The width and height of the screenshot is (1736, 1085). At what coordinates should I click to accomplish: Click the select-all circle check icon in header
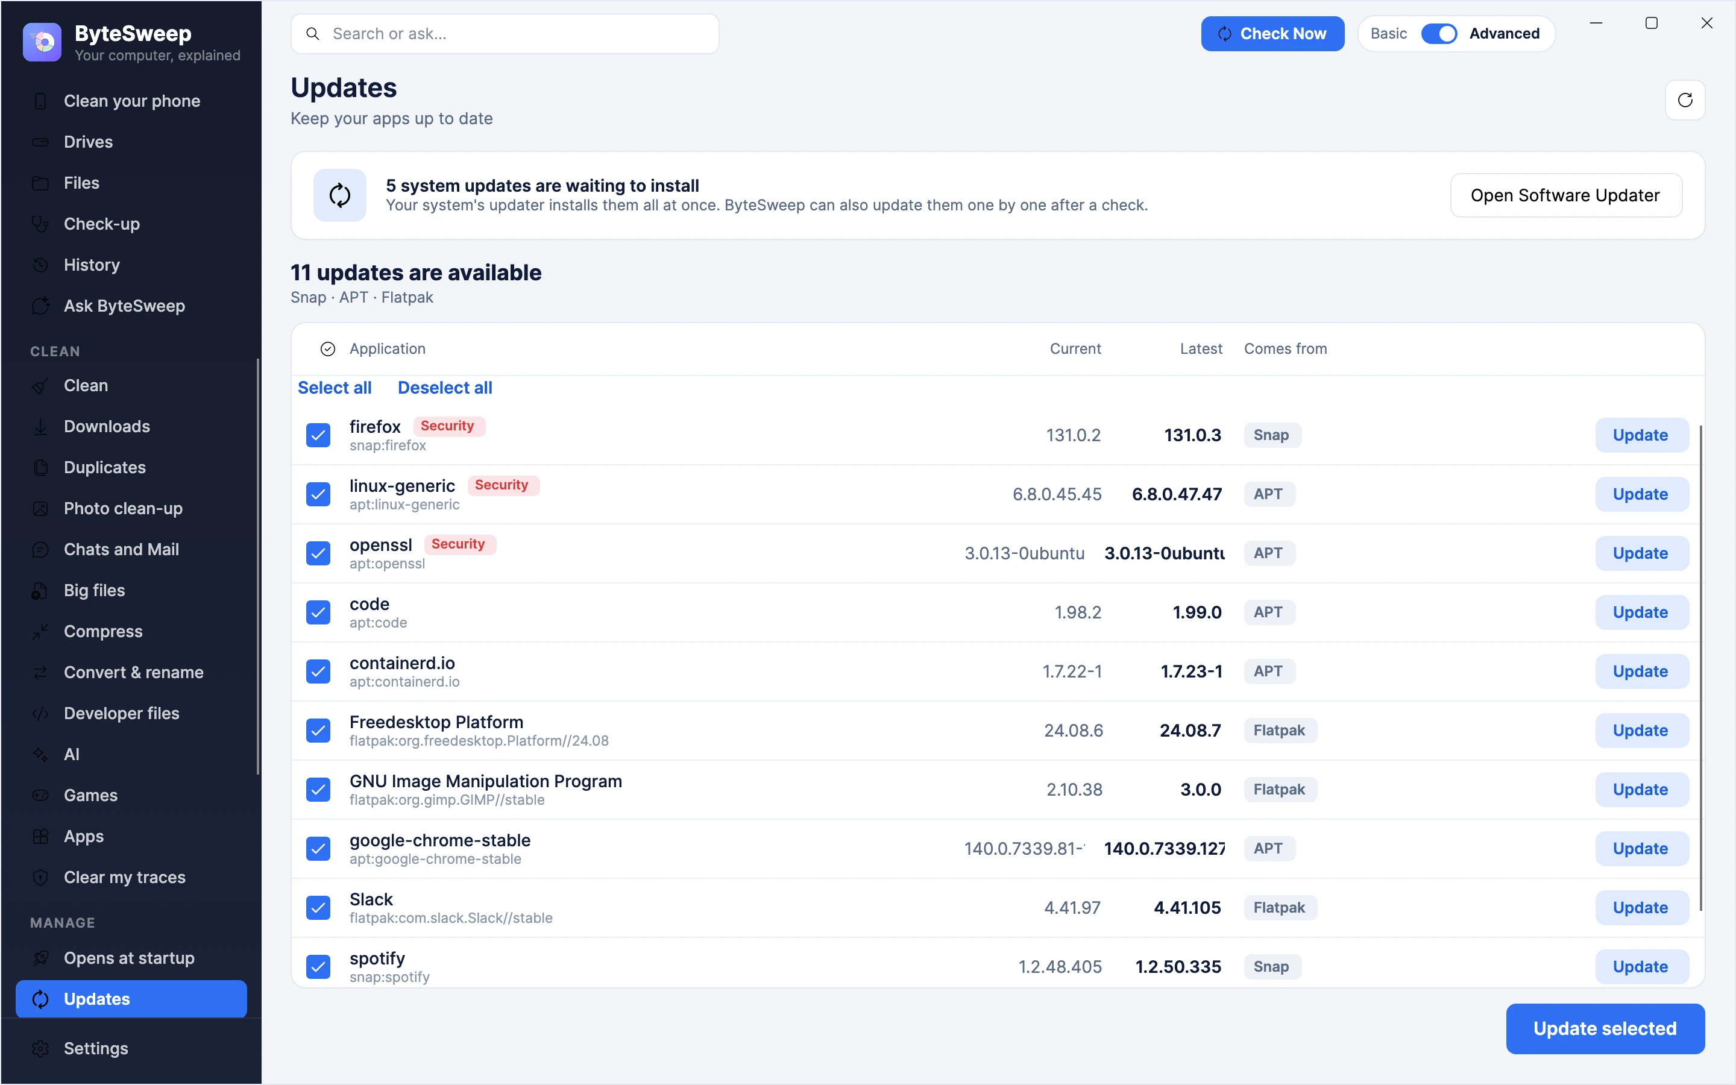(x=328, y=349)
